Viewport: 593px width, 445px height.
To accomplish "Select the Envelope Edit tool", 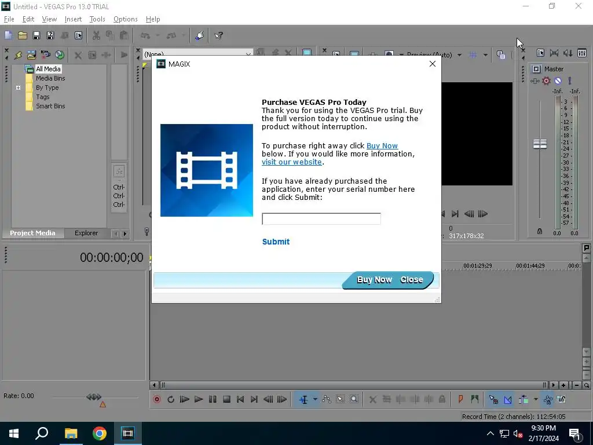I will 327,399.
